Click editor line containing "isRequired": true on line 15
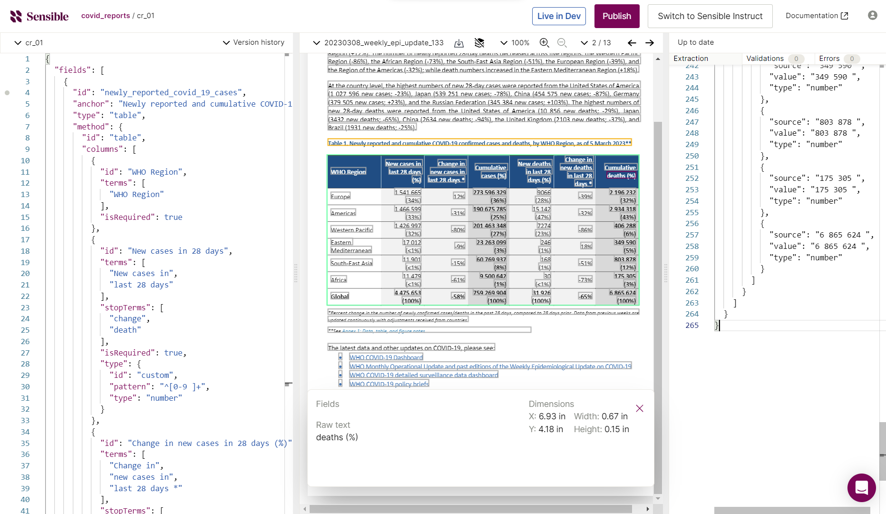 tap(141, 217)
